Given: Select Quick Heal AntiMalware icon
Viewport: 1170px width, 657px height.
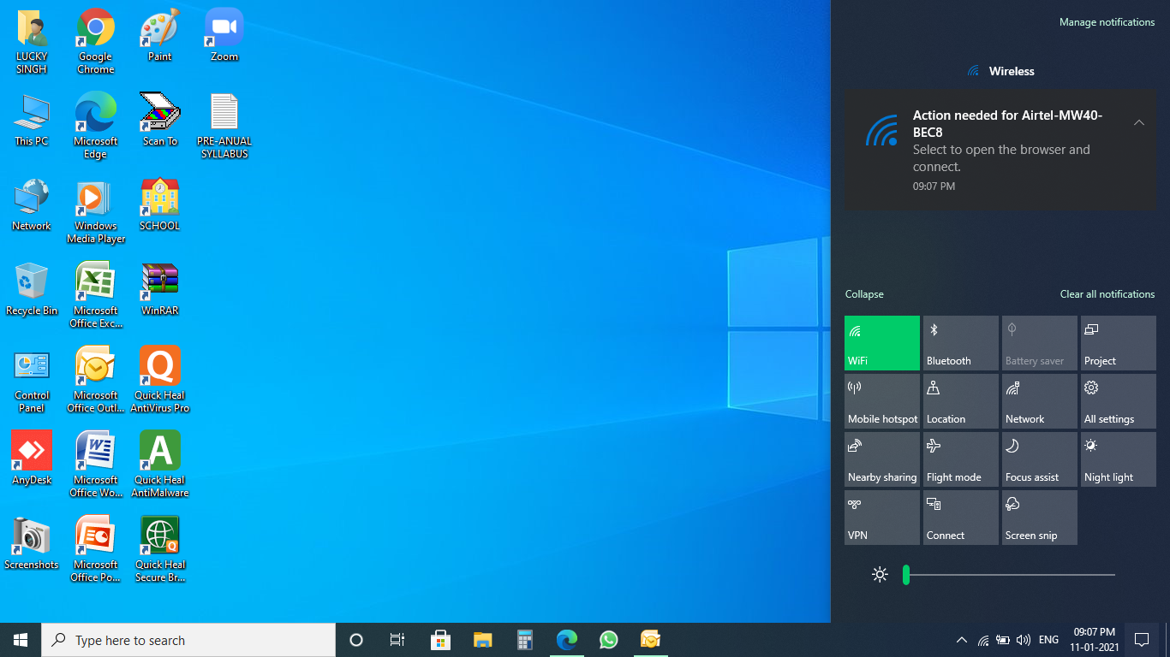Looking at the screenshot, I should pyautogui.click(x=160, y=465).
